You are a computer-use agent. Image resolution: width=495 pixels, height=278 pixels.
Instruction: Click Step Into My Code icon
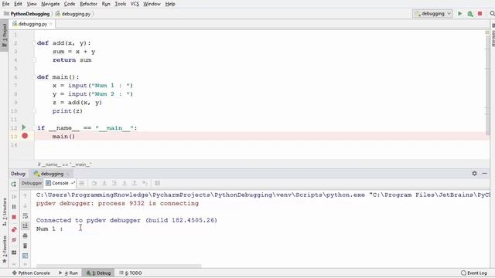click(x=114, y=183)
